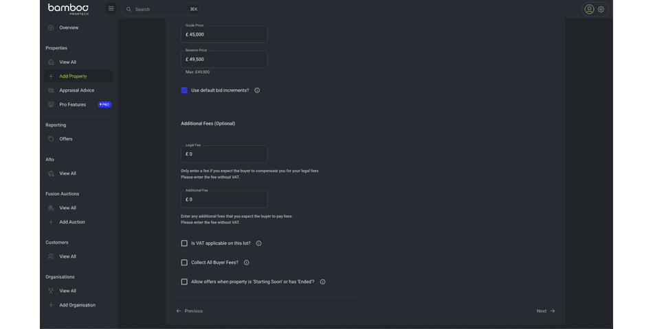The width and height of the screenshot is (653, 329).
Task: Focus the Search box in the header
Action: (160, 10)
